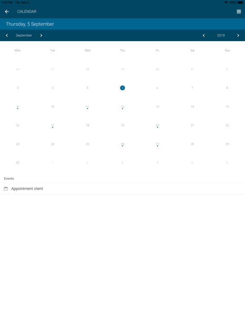Select day 29 Sunday

(227, 144)
